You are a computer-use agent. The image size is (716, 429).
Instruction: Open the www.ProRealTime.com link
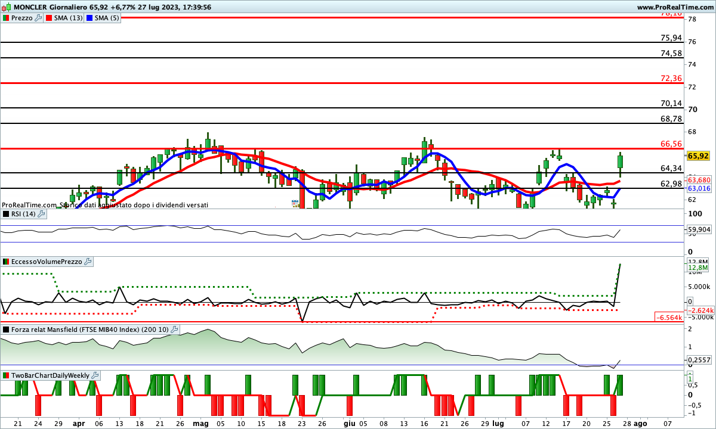tap(675, 7)
